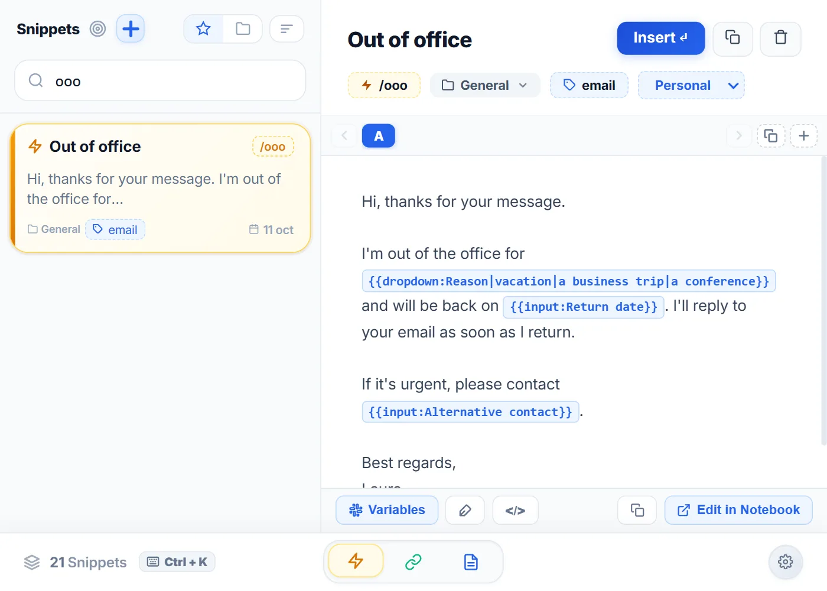The width and height of the screenshot is (827, 591).
Task: Click the 11 oct date on card
Action: [x=271, y=229]
